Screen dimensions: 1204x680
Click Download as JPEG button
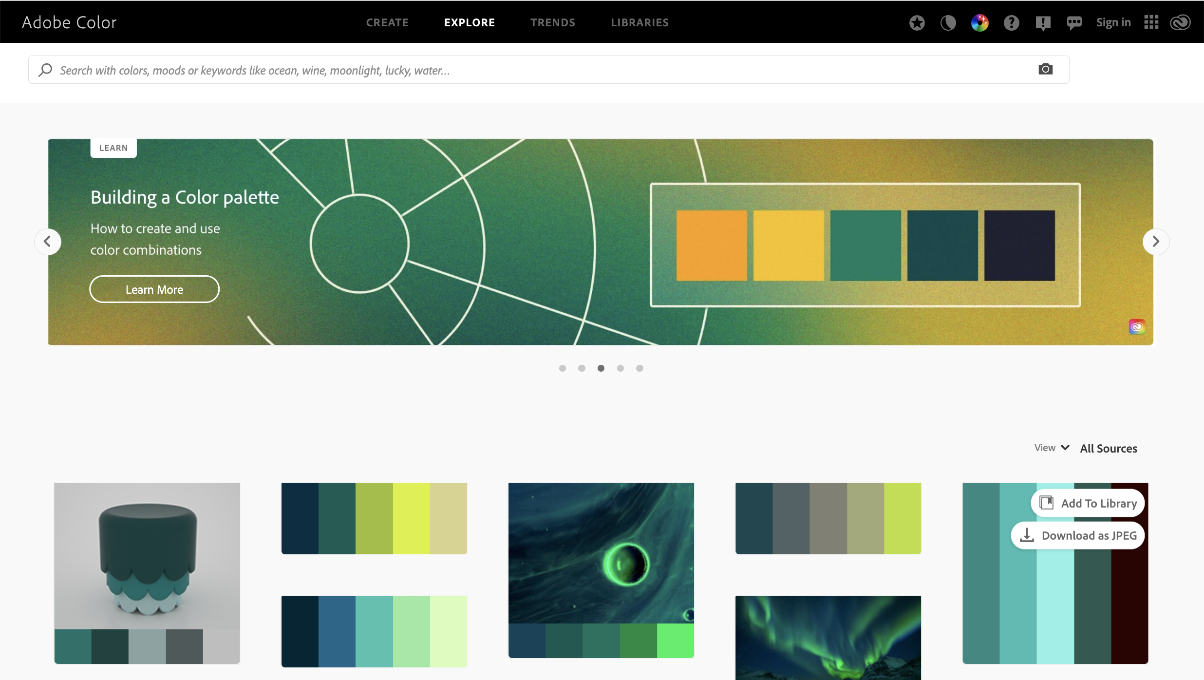click(1078, 535)
